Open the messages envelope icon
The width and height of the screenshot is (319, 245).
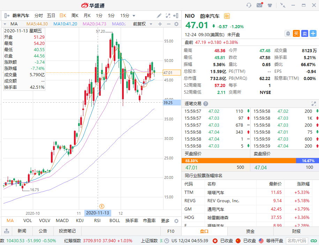(x=260, y=5)
